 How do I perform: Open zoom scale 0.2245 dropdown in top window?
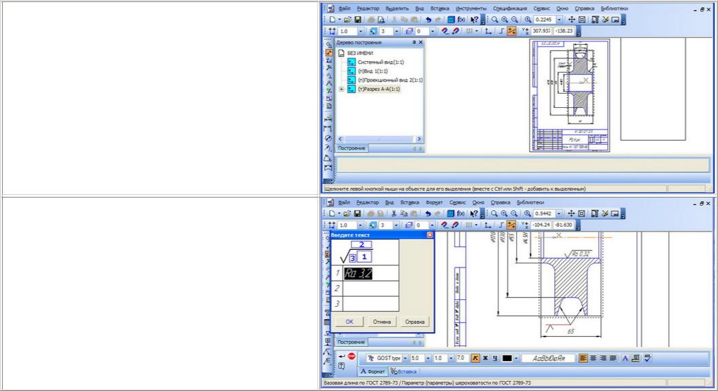point(559,20)
